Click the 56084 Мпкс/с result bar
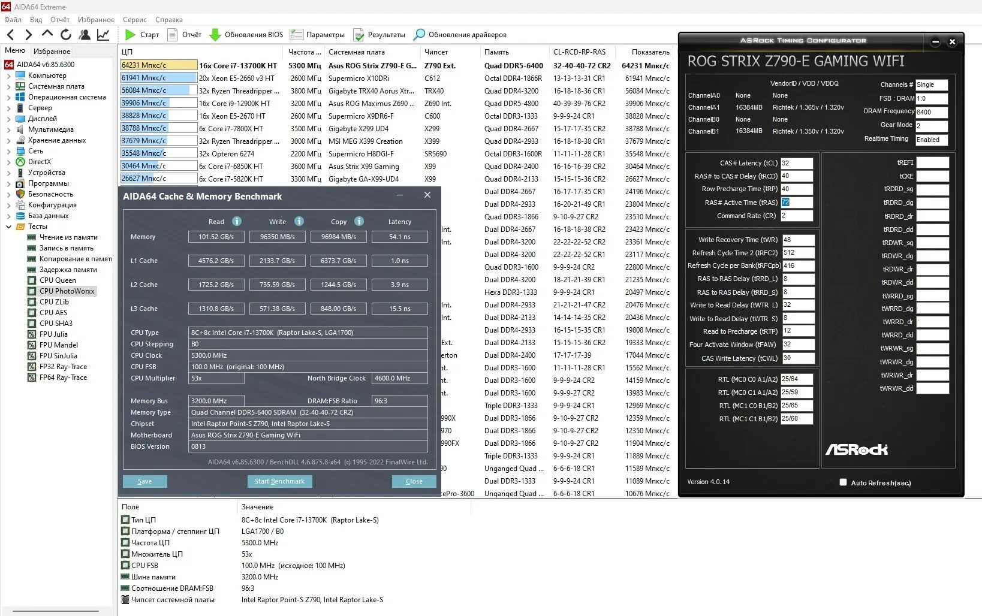The height and width of the screenshot is (616, 982). click(x=159, y=90)
